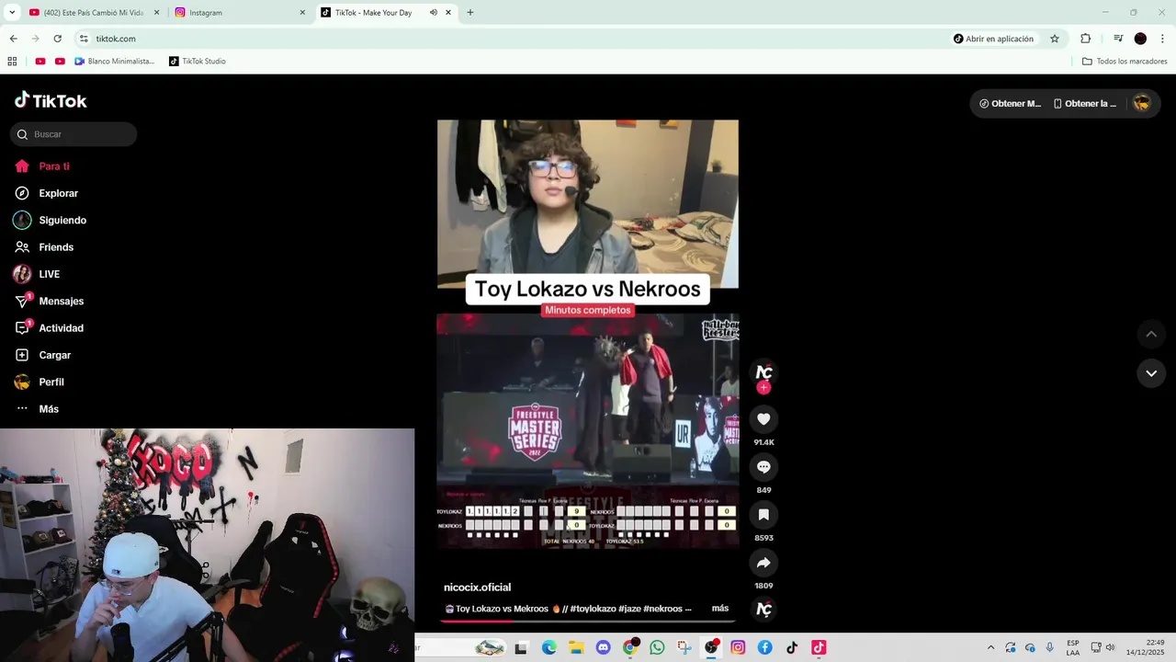This screenshot has height=662, width=1176.
Task: Click Obtener Monedas button
Action: pyautogui.click(x=1010, y=104)
